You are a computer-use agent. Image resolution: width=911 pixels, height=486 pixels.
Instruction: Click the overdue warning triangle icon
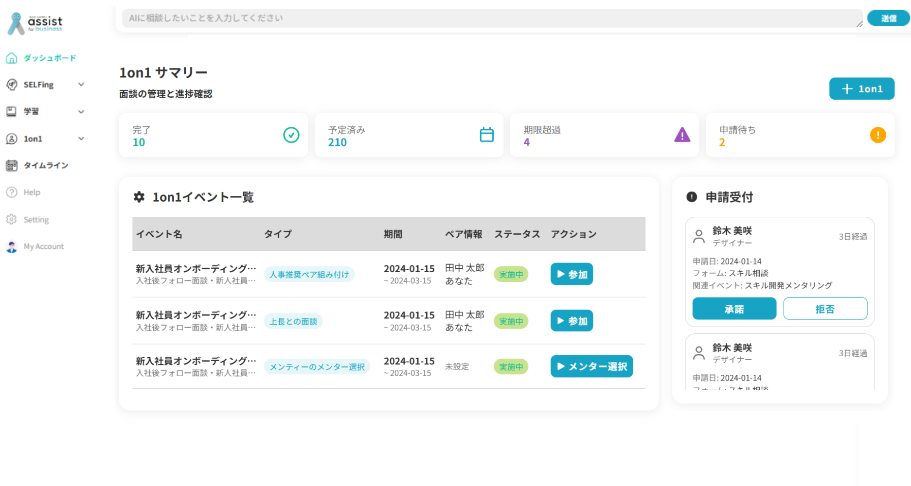pos(682,135)
